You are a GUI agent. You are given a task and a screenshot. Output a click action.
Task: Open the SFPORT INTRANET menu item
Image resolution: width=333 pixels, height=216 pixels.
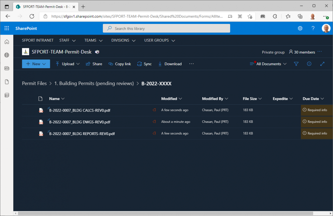click(x=37, y=40)
